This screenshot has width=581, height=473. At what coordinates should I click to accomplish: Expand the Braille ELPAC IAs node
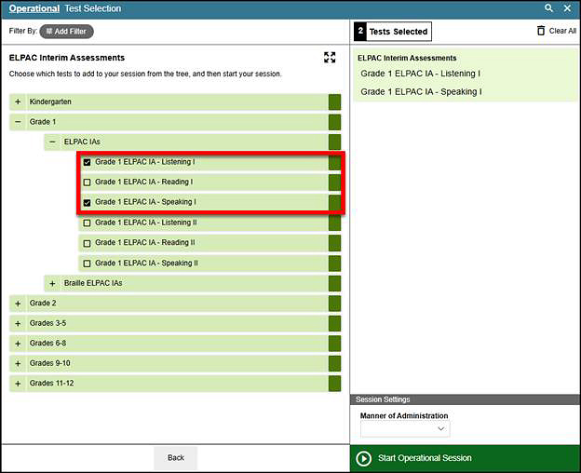53,283
